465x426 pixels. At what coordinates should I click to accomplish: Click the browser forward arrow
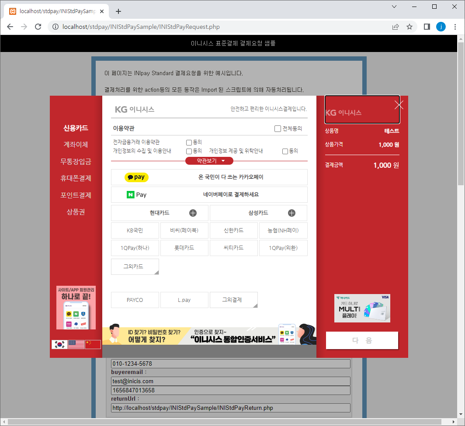pos(24,27)
